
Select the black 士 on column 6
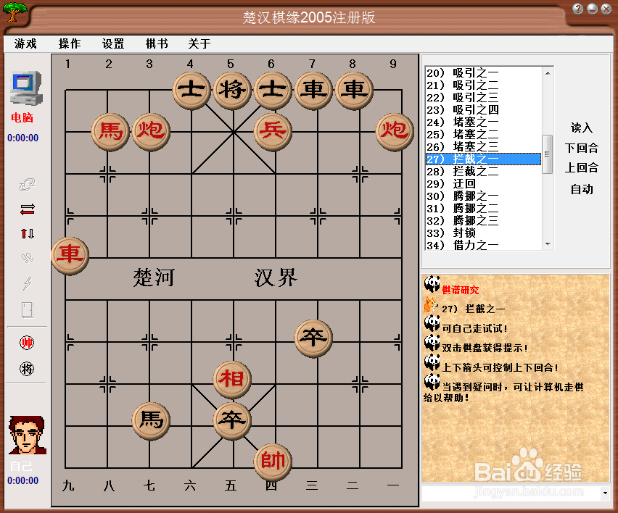(x=273, y=91)
